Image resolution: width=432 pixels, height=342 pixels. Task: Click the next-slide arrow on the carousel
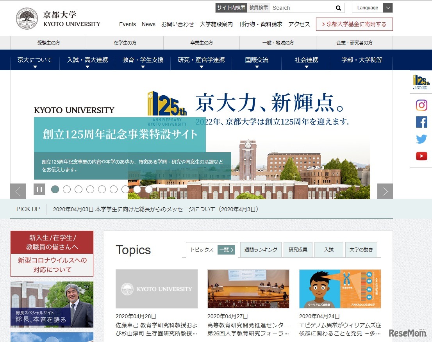point(385,191)
